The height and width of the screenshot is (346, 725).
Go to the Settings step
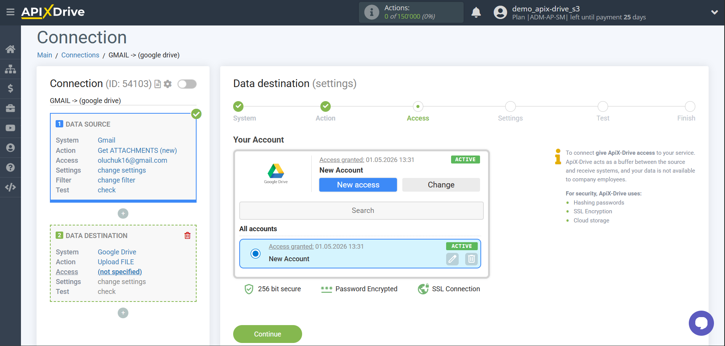pyautogui.click(x=511, y=106)
